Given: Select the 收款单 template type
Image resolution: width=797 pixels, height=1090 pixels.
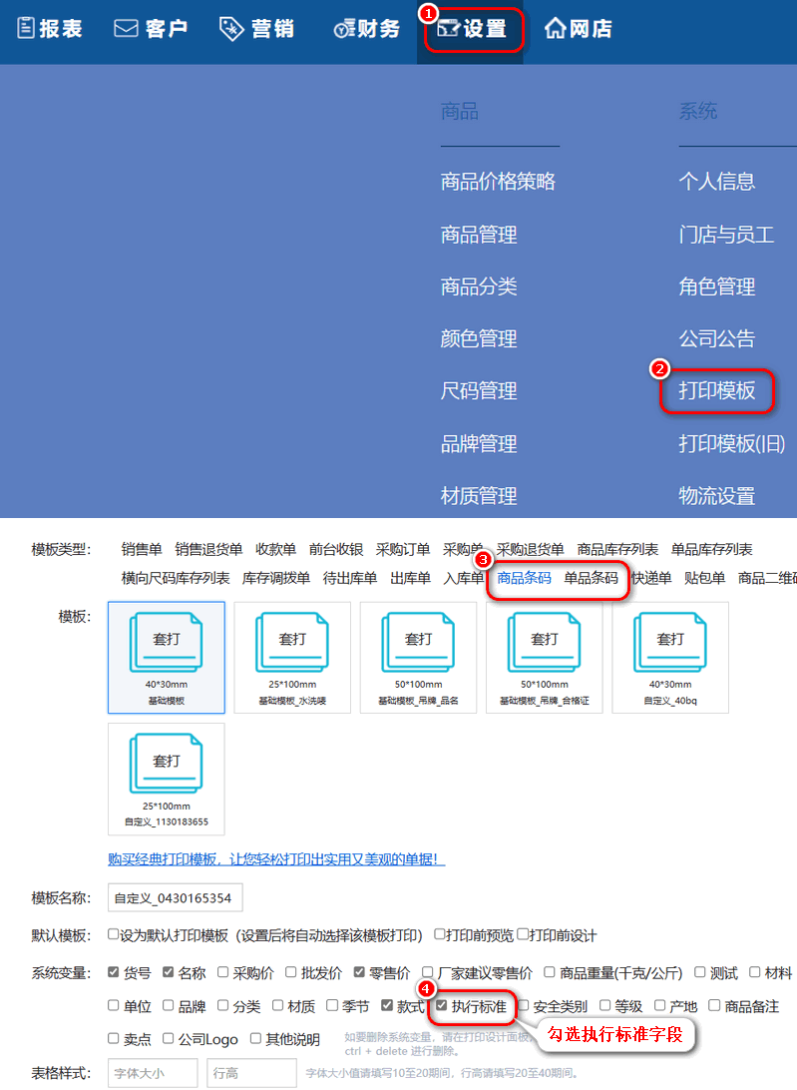Looking at the screenshot, I should tap(275, 549).
